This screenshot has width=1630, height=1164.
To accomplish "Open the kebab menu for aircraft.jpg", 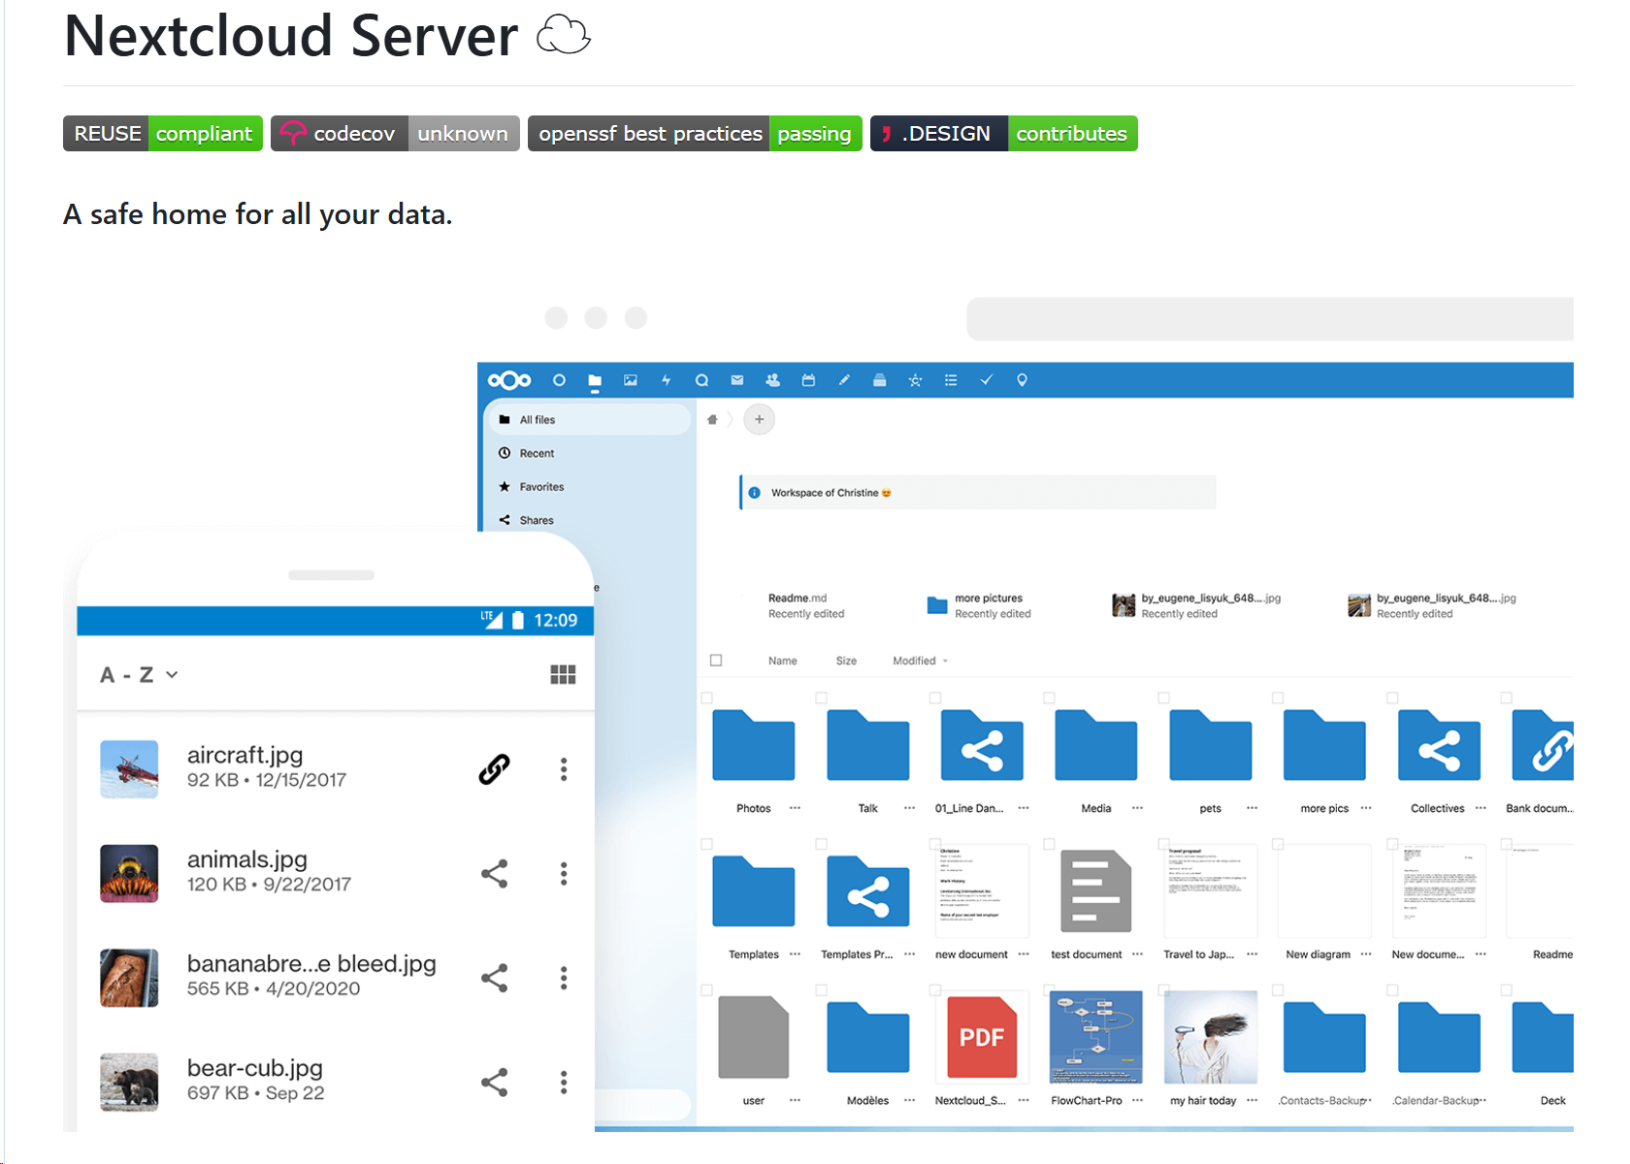I will [564, 769].
